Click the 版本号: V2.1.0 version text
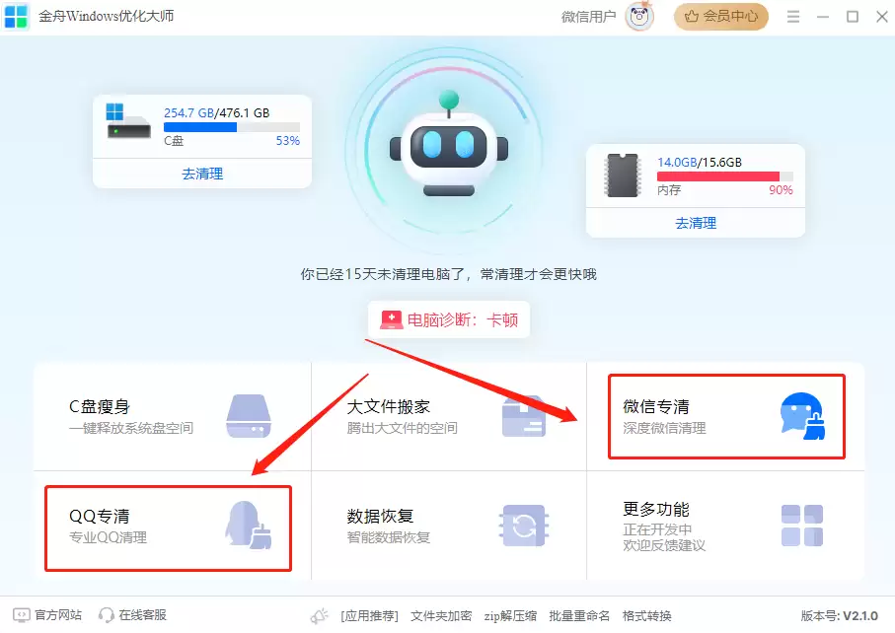This screenshot has width=895, height=633. tap(839, 616)
